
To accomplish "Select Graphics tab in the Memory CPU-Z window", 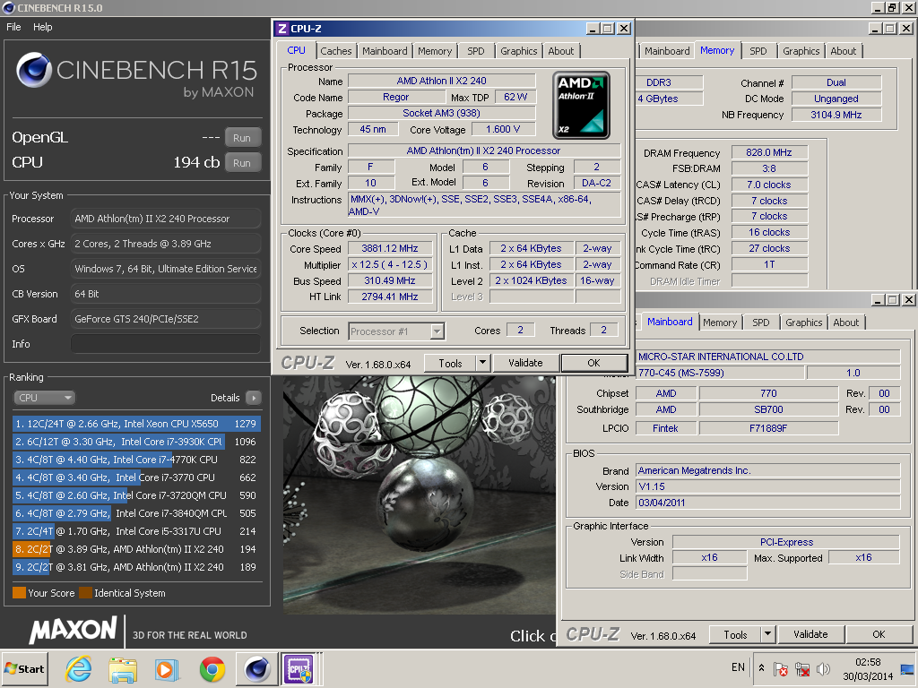I will click(x=801, y=51).
